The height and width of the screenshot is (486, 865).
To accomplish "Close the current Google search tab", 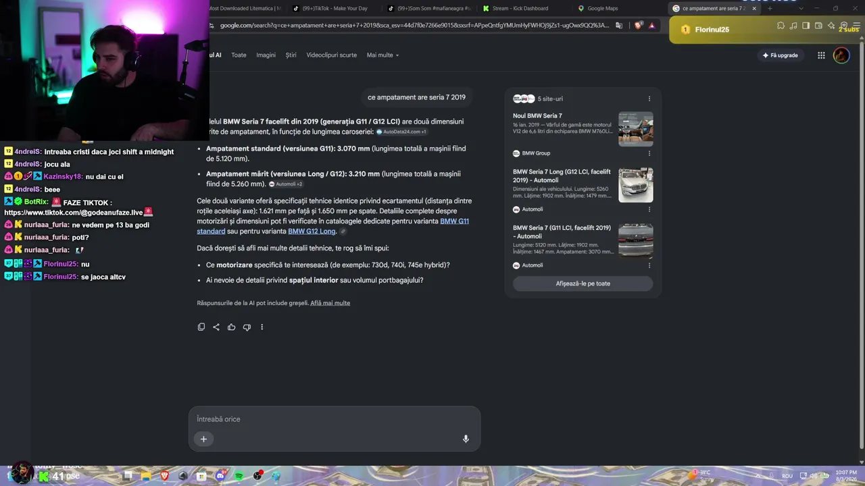I will [x=753, y=9].
